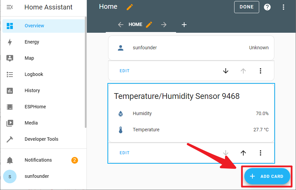Click the sunfounder person entity icon
Viewport: 296px width, 190px height.
(x=121, y=48)
